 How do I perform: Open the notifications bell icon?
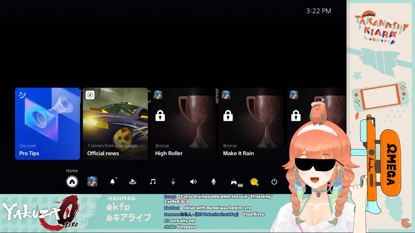click(x=112, y=182)
